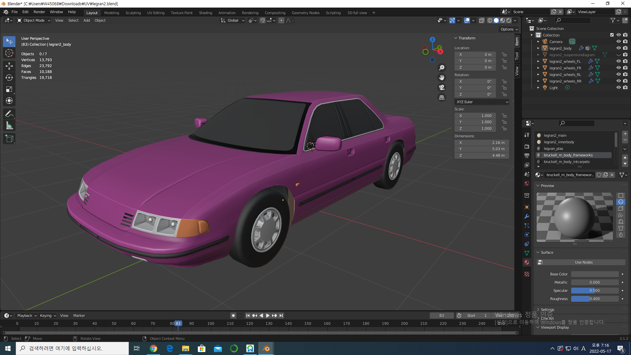Select the Measure tool
The width and height of the screenshot is (631, 355).
click(x=9, y=126)
